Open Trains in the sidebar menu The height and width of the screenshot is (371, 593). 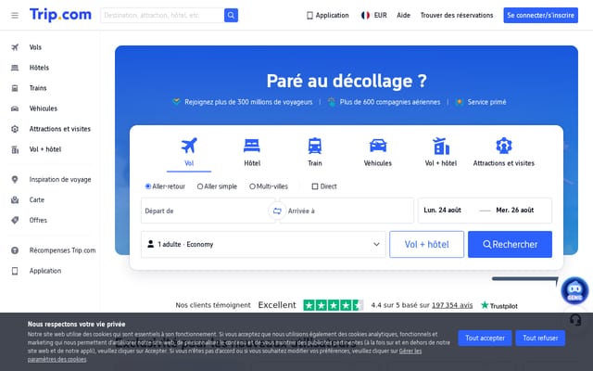coord(38,88)
